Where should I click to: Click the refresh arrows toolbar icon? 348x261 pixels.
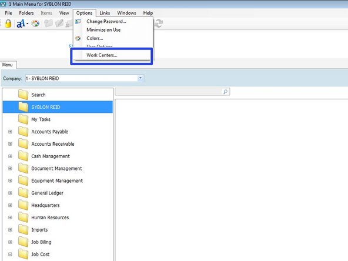pos(159,24)
